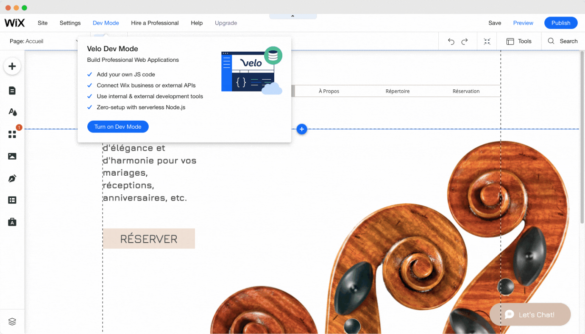The image size is (585, 334).
Task: Open the Blog pen sidebar icon
Action: click(x=12, y=178)
